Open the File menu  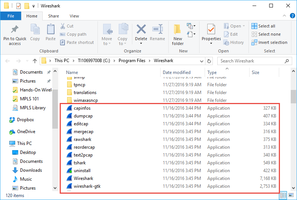(10, 16)
